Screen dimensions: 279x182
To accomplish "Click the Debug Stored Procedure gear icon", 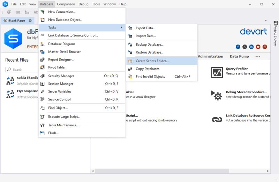I will 217,96.
